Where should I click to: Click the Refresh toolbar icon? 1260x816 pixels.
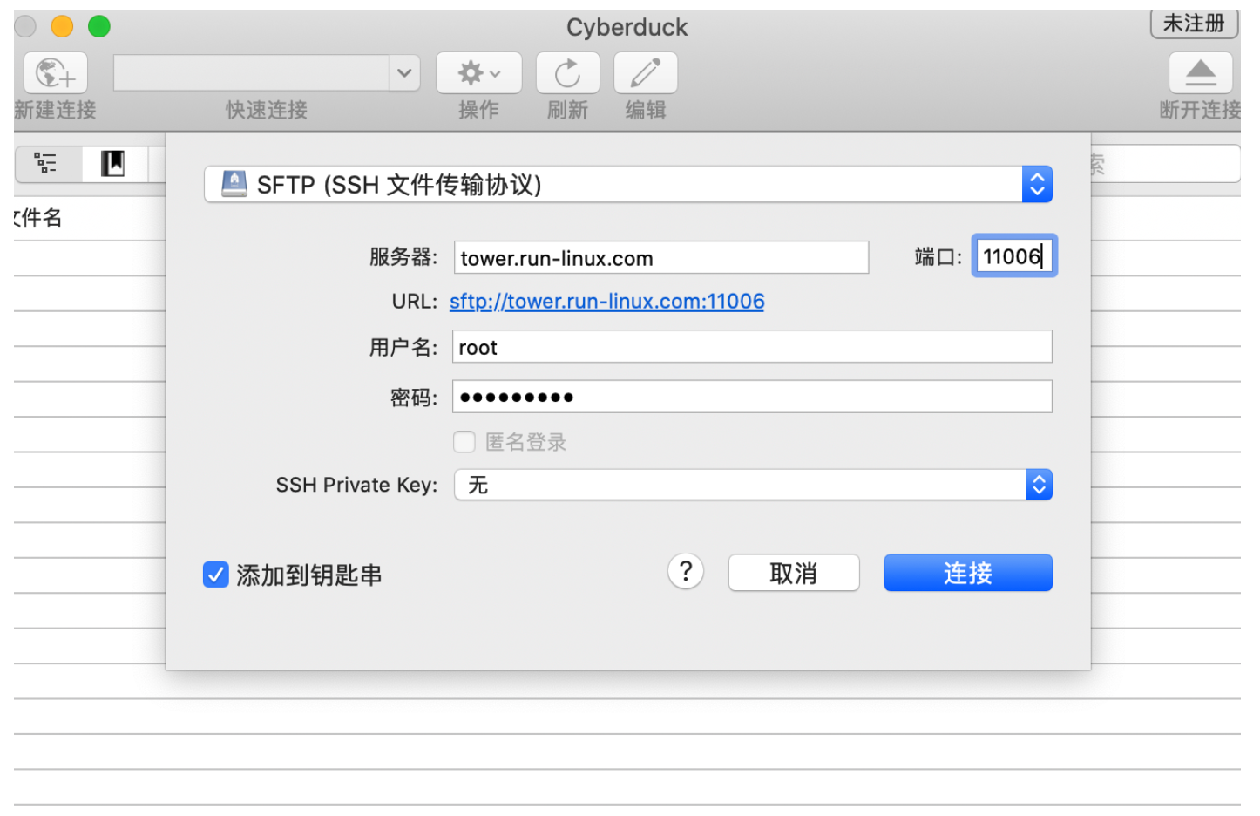567,73
